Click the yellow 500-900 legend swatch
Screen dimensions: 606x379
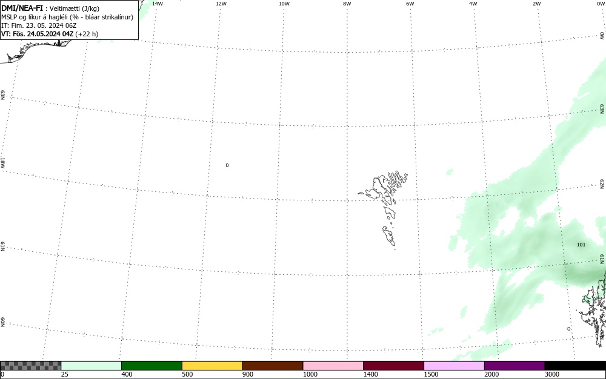(212, 366)
